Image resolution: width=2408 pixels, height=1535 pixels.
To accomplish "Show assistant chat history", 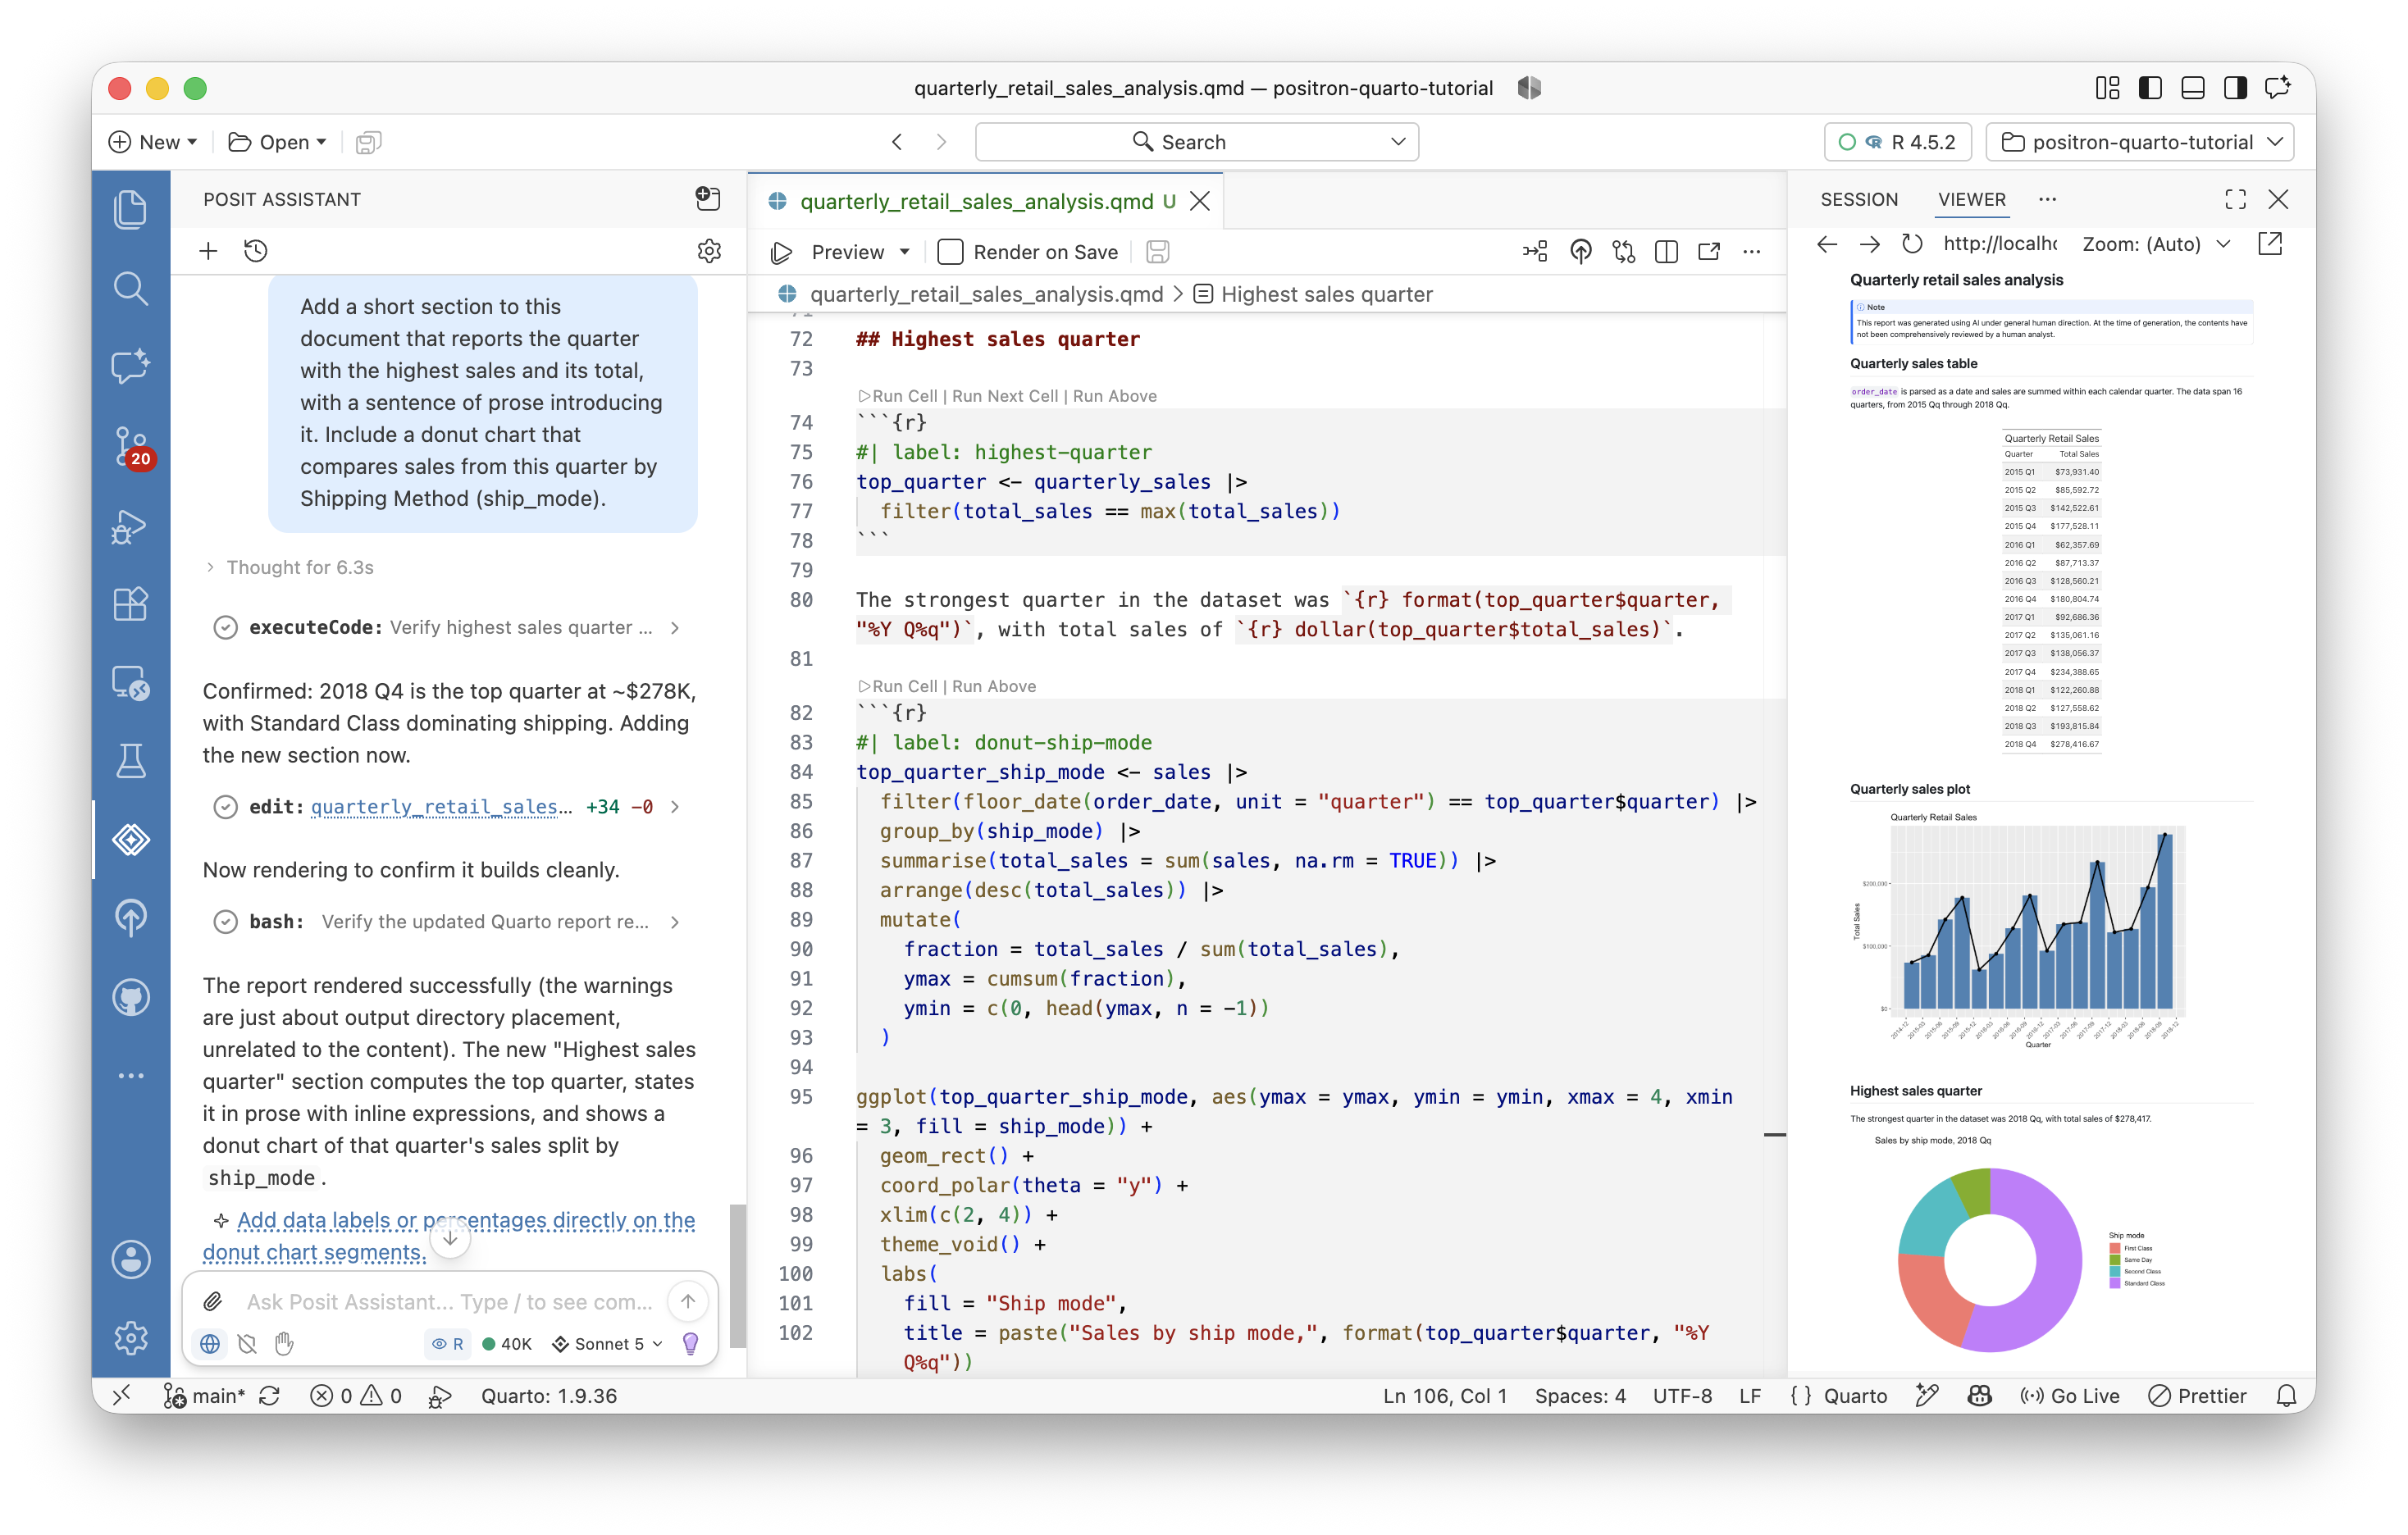I will click(256, 251).
